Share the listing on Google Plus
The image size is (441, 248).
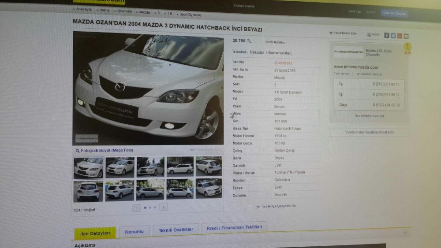point(400,36)
